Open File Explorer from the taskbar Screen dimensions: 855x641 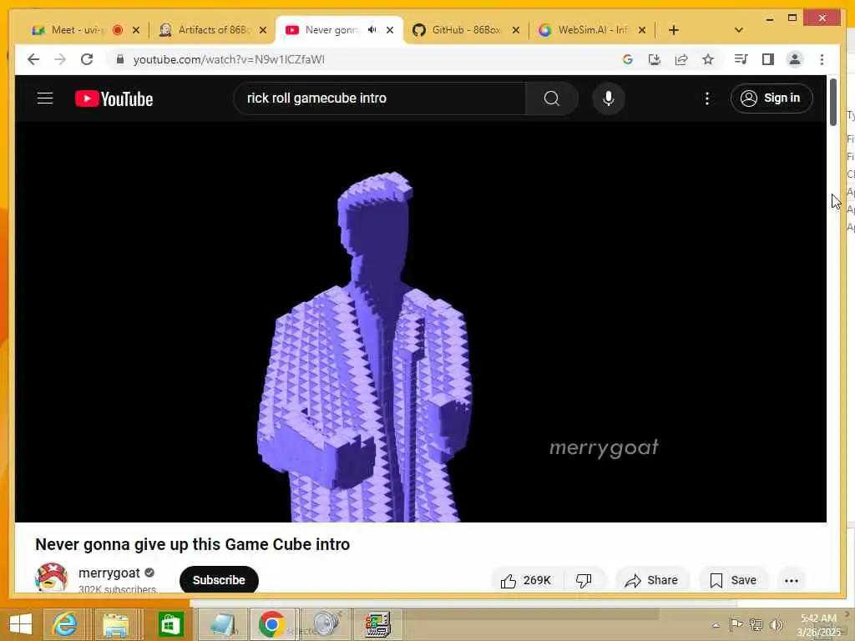[115, 624]
